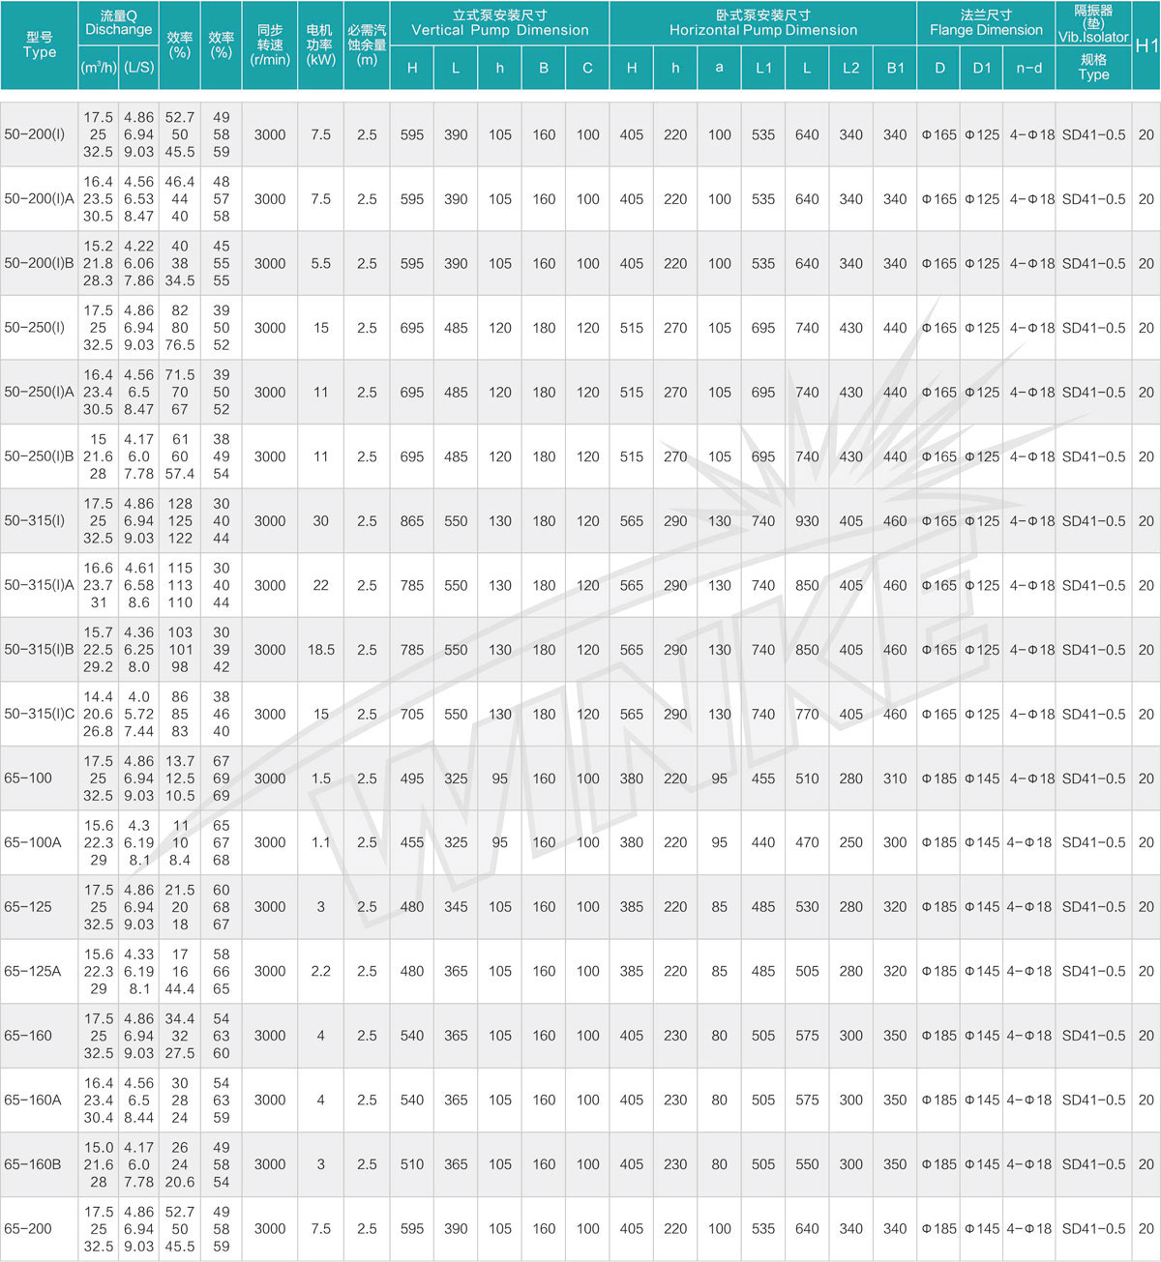The height and width of the screenshot is (1262, 1161).
Task: Click the 50-315(I)C model row label
Action: 39,715
